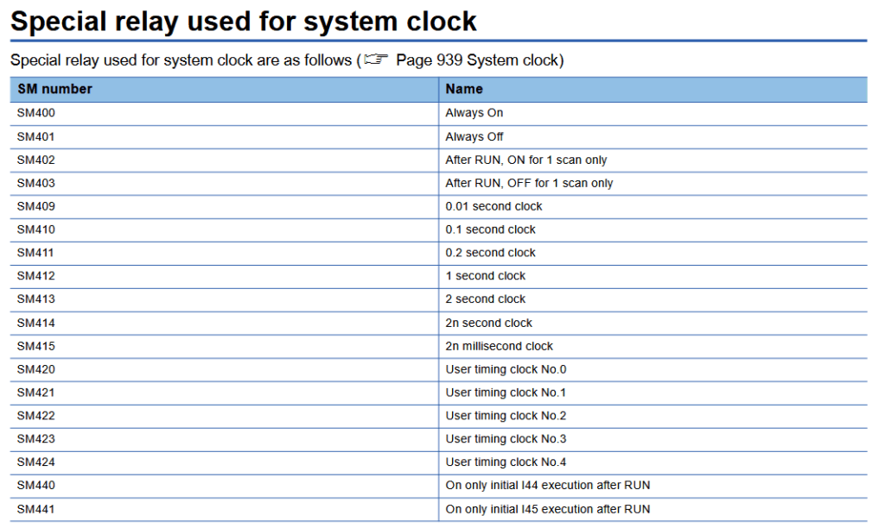Select the '2n second clock' entry
The width and height of the screenshot is (885, 528).
click(488, 323)
